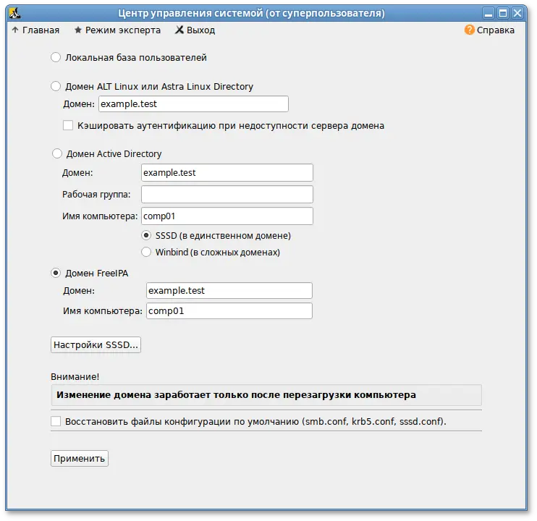Pick Winbind (в сложных доменах) option
Viewport: 537px width, 521px height.
click(x=146, y=253)
